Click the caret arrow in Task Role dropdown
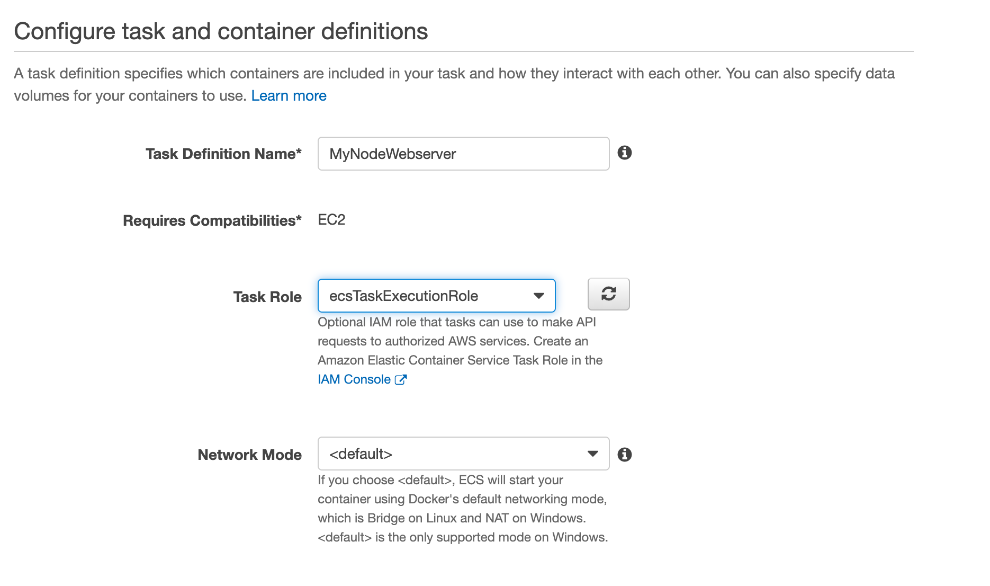The image size is (990, 586). pyautogui.click(x=538, y=296)
